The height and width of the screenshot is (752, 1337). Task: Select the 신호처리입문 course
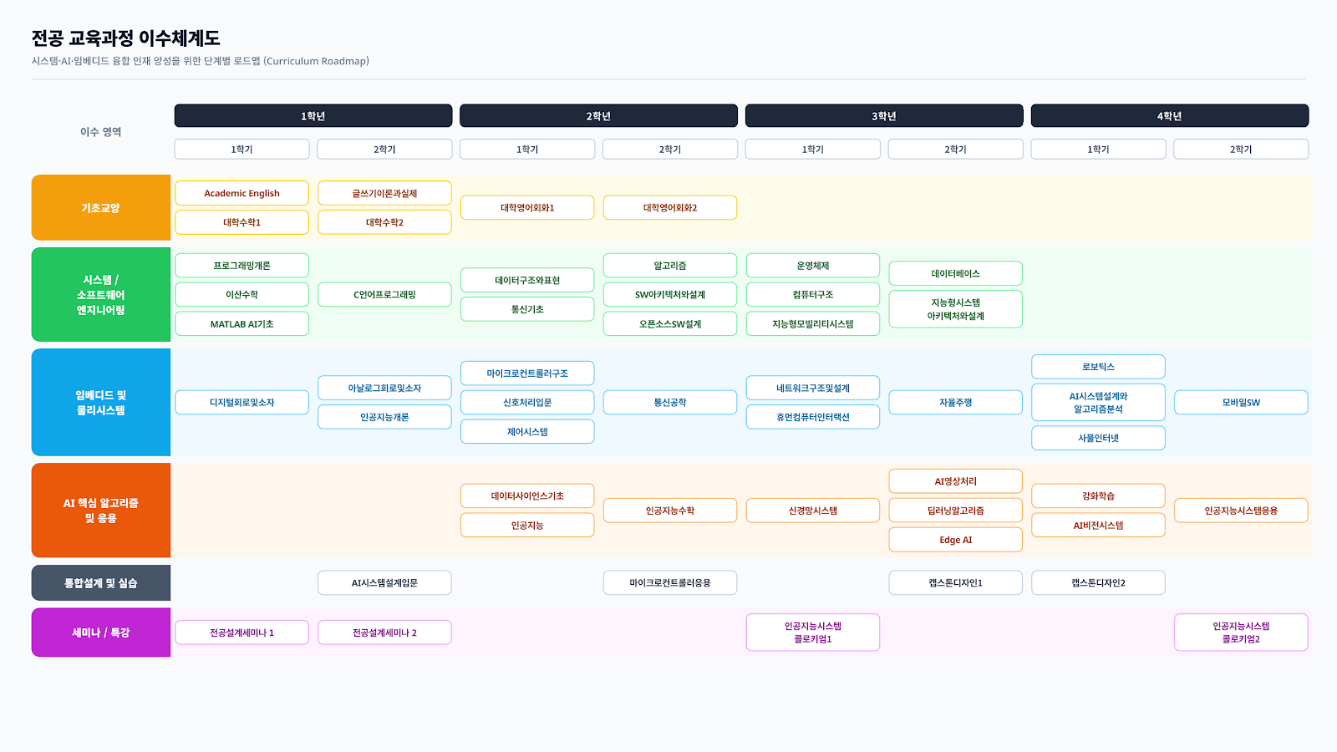527,402
